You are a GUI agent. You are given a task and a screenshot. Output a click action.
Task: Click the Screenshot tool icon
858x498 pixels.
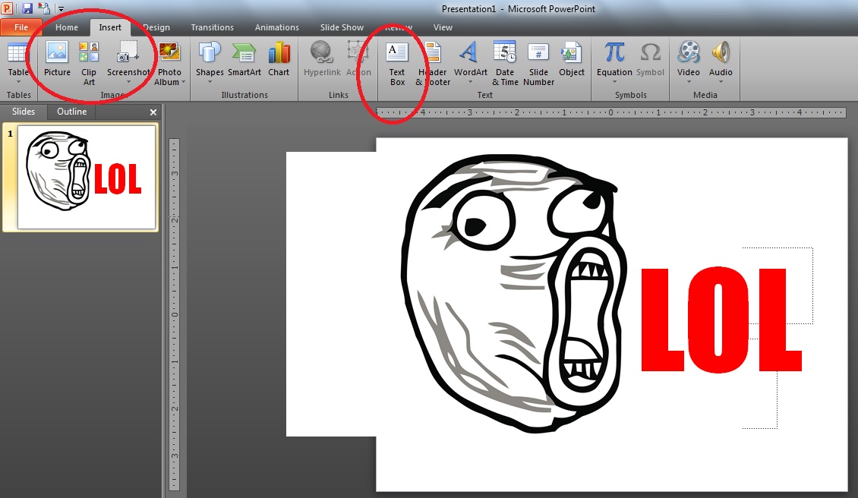128,52
